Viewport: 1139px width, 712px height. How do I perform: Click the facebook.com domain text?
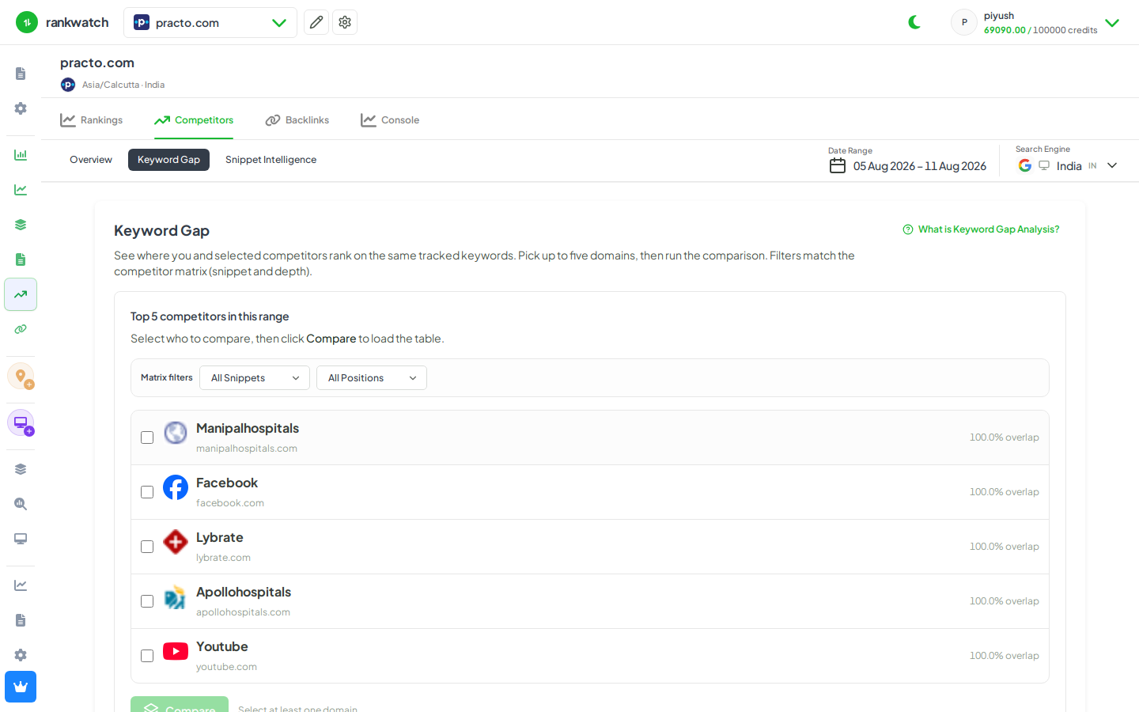[x=230, y=503]
